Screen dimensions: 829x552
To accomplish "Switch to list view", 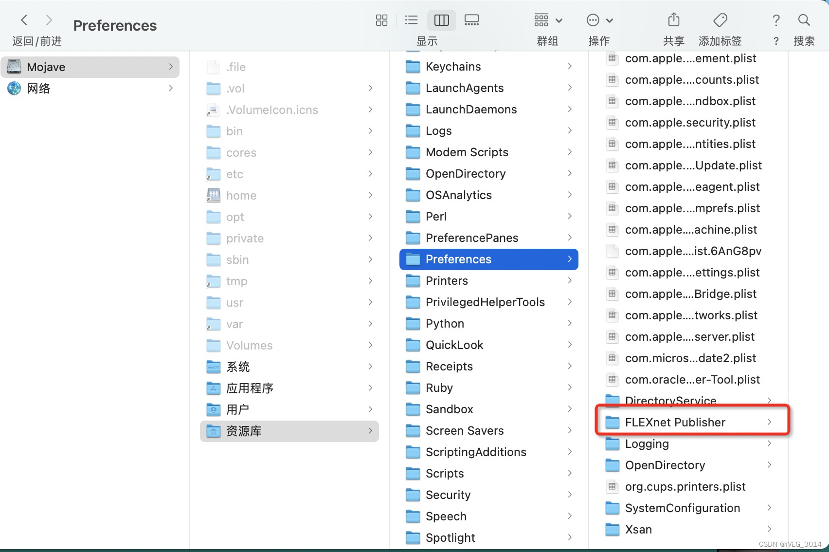I will (x=411, y=20).
